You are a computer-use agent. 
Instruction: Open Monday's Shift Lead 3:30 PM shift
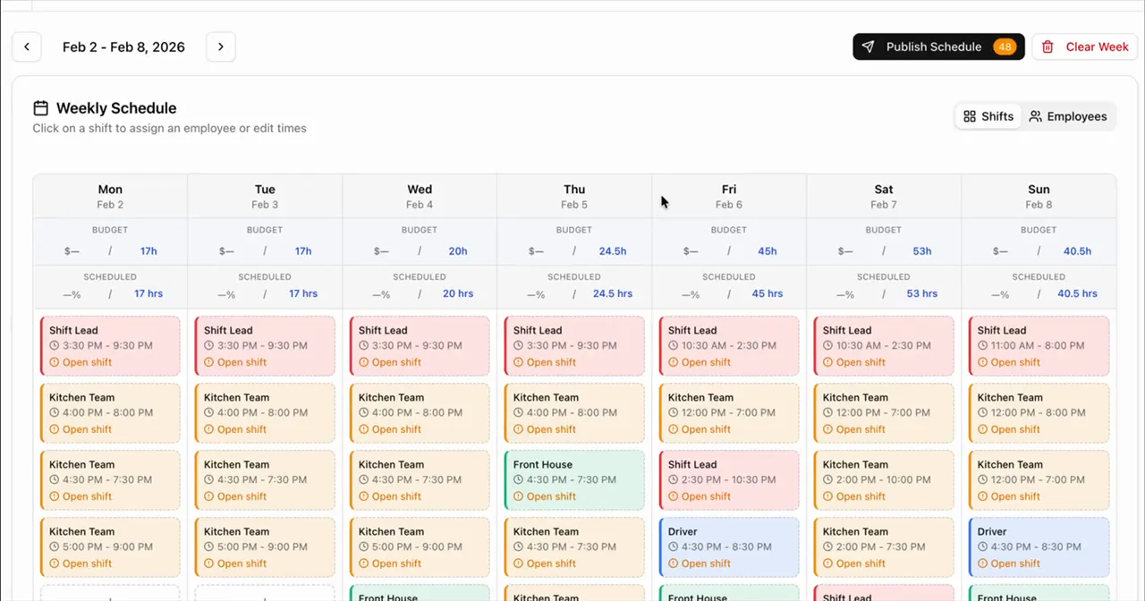click(x=110, y=346)
